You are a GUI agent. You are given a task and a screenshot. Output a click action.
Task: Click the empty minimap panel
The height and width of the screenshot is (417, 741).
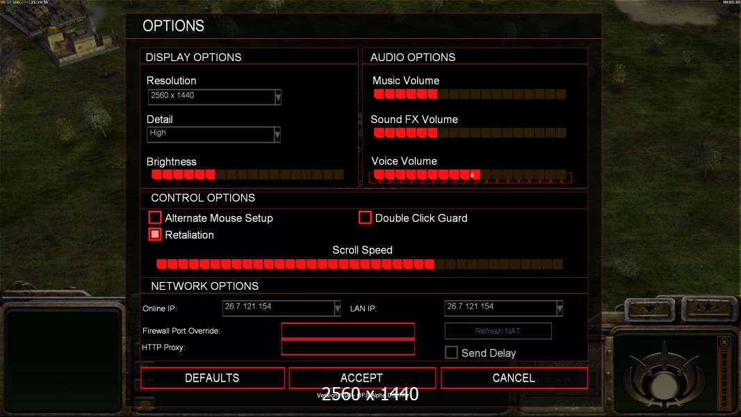(x=64, y=360)
